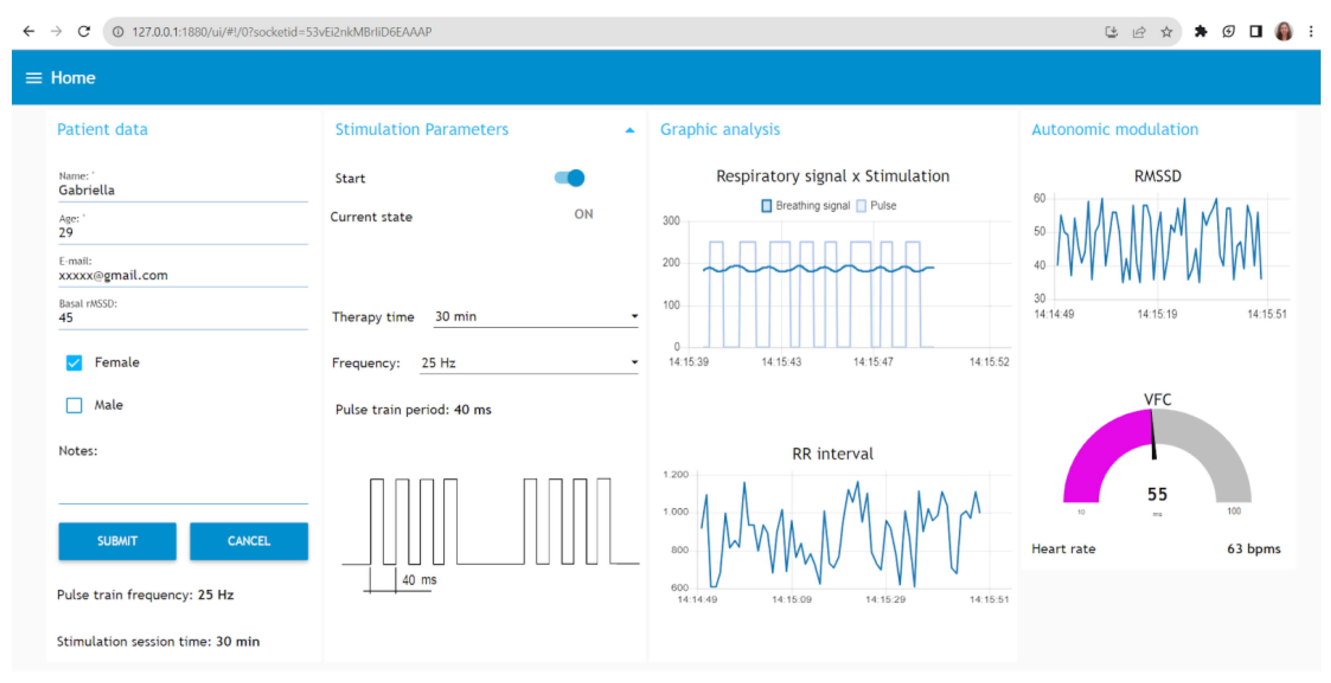Open the Therapy time dropdown
Image resolution: width=1331 pixels, height=683 pixels.
coord(535,316)
